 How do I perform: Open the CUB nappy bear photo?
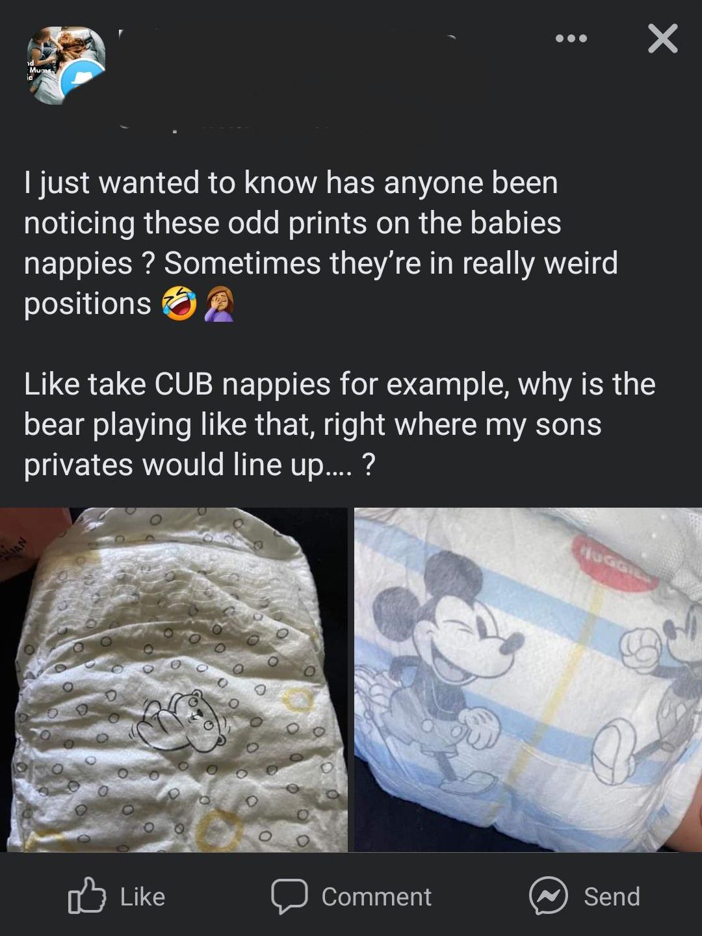click(174, 680)
